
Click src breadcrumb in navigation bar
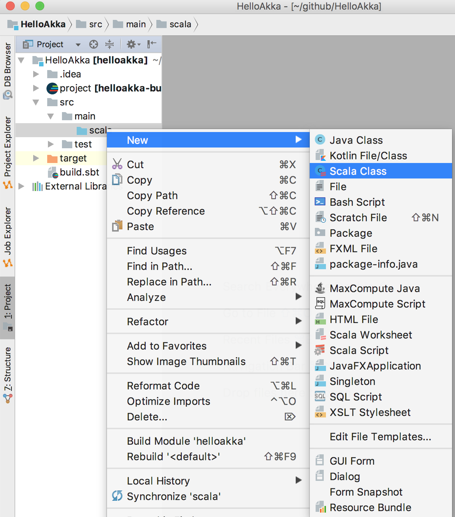[89, 24]
